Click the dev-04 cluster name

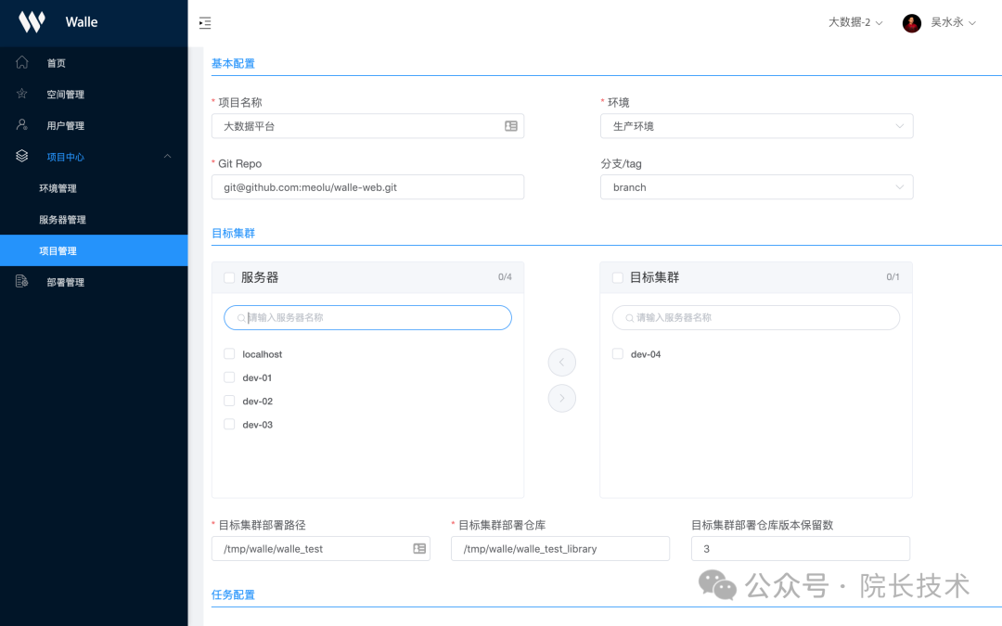(x=646, y=354)
